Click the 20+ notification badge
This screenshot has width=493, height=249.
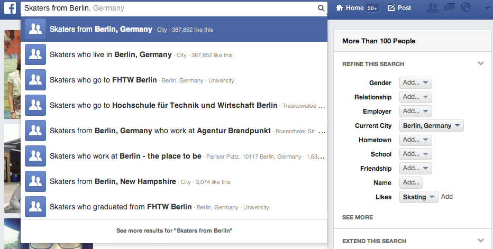click(372, 8)
